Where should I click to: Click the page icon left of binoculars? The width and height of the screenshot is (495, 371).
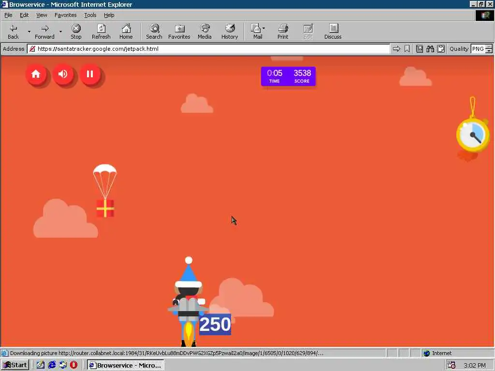[419, 49]
